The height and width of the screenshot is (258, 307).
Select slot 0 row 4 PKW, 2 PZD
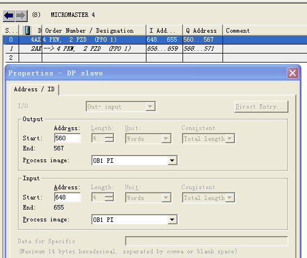tap(155, 40)
